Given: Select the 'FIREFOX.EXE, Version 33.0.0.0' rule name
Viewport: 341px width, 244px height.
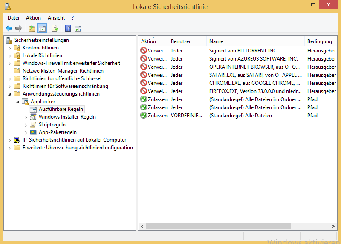Looking at the screenshot, I should coord(255,91).
